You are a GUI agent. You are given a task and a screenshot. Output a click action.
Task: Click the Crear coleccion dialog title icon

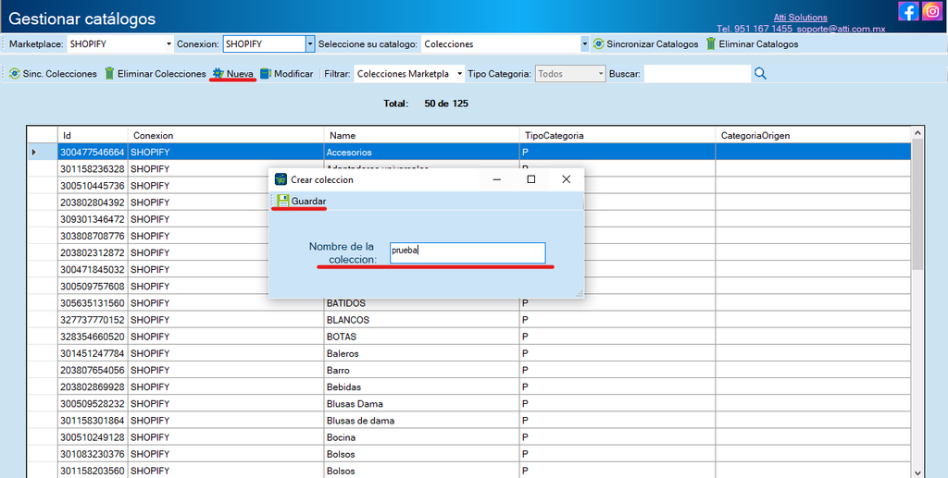(x=281, y=179)
